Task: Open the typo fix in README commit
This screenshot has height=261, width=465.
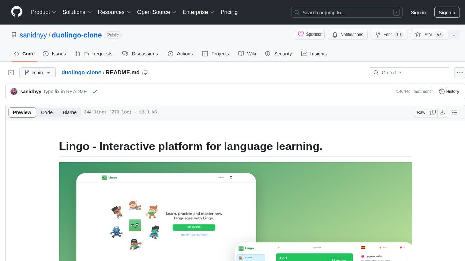Action: (66, 92)
